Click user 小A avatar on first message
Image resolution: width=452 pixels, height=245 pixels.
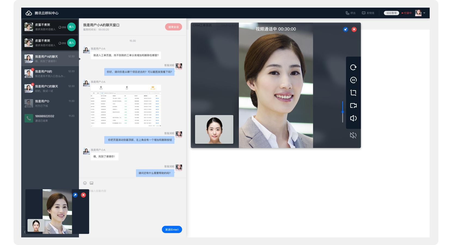click(86, 50)
